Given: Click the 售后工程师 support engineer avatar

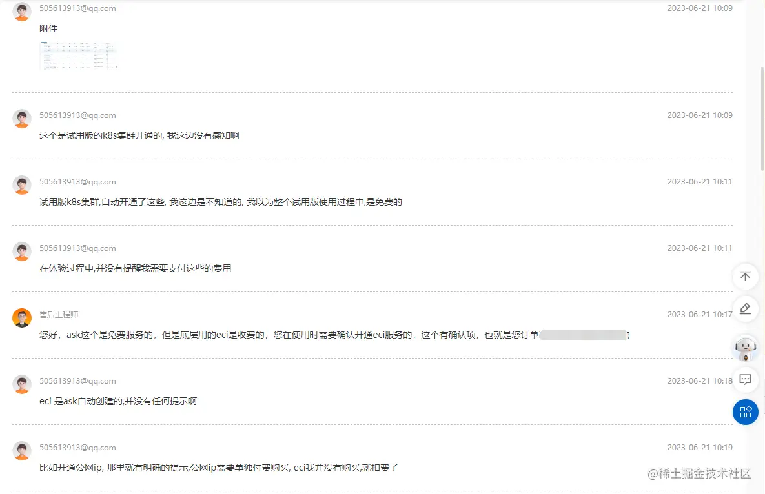Looking at the screenshot, I should coord(22,318).
